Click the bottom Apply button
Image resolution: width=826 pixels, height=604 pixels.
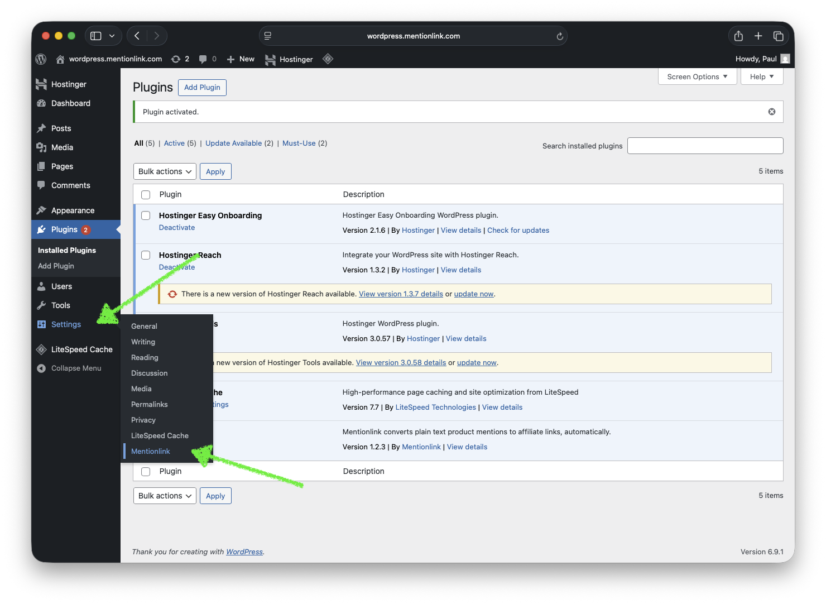pyautogui.click(x=215, y=496)
